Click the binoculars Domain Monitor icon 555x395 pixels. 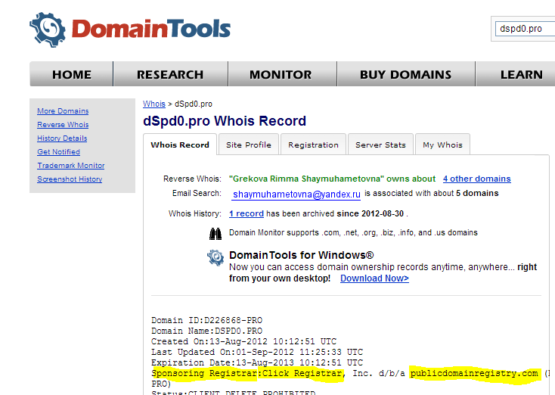point(215,234)
